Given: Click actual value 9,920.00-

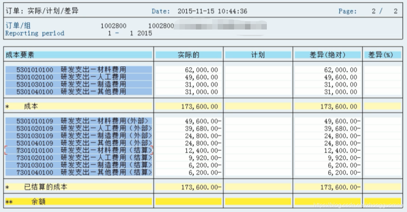Looking at the screenshot, I should (205, 158).
